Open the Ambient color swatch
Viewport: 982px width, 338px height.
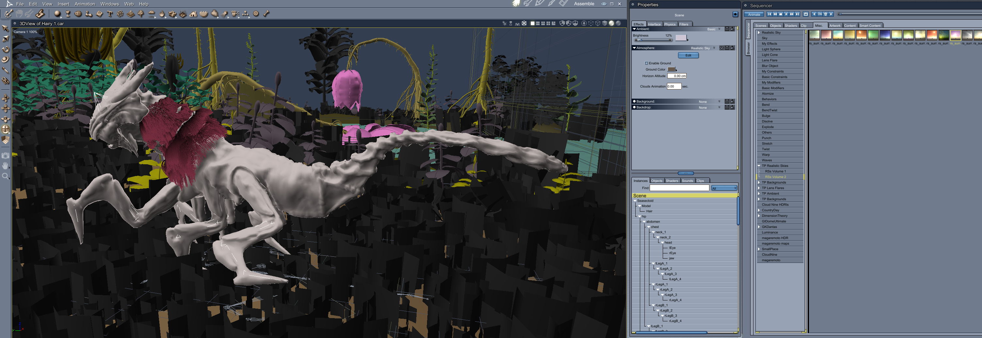pos(681,38)
